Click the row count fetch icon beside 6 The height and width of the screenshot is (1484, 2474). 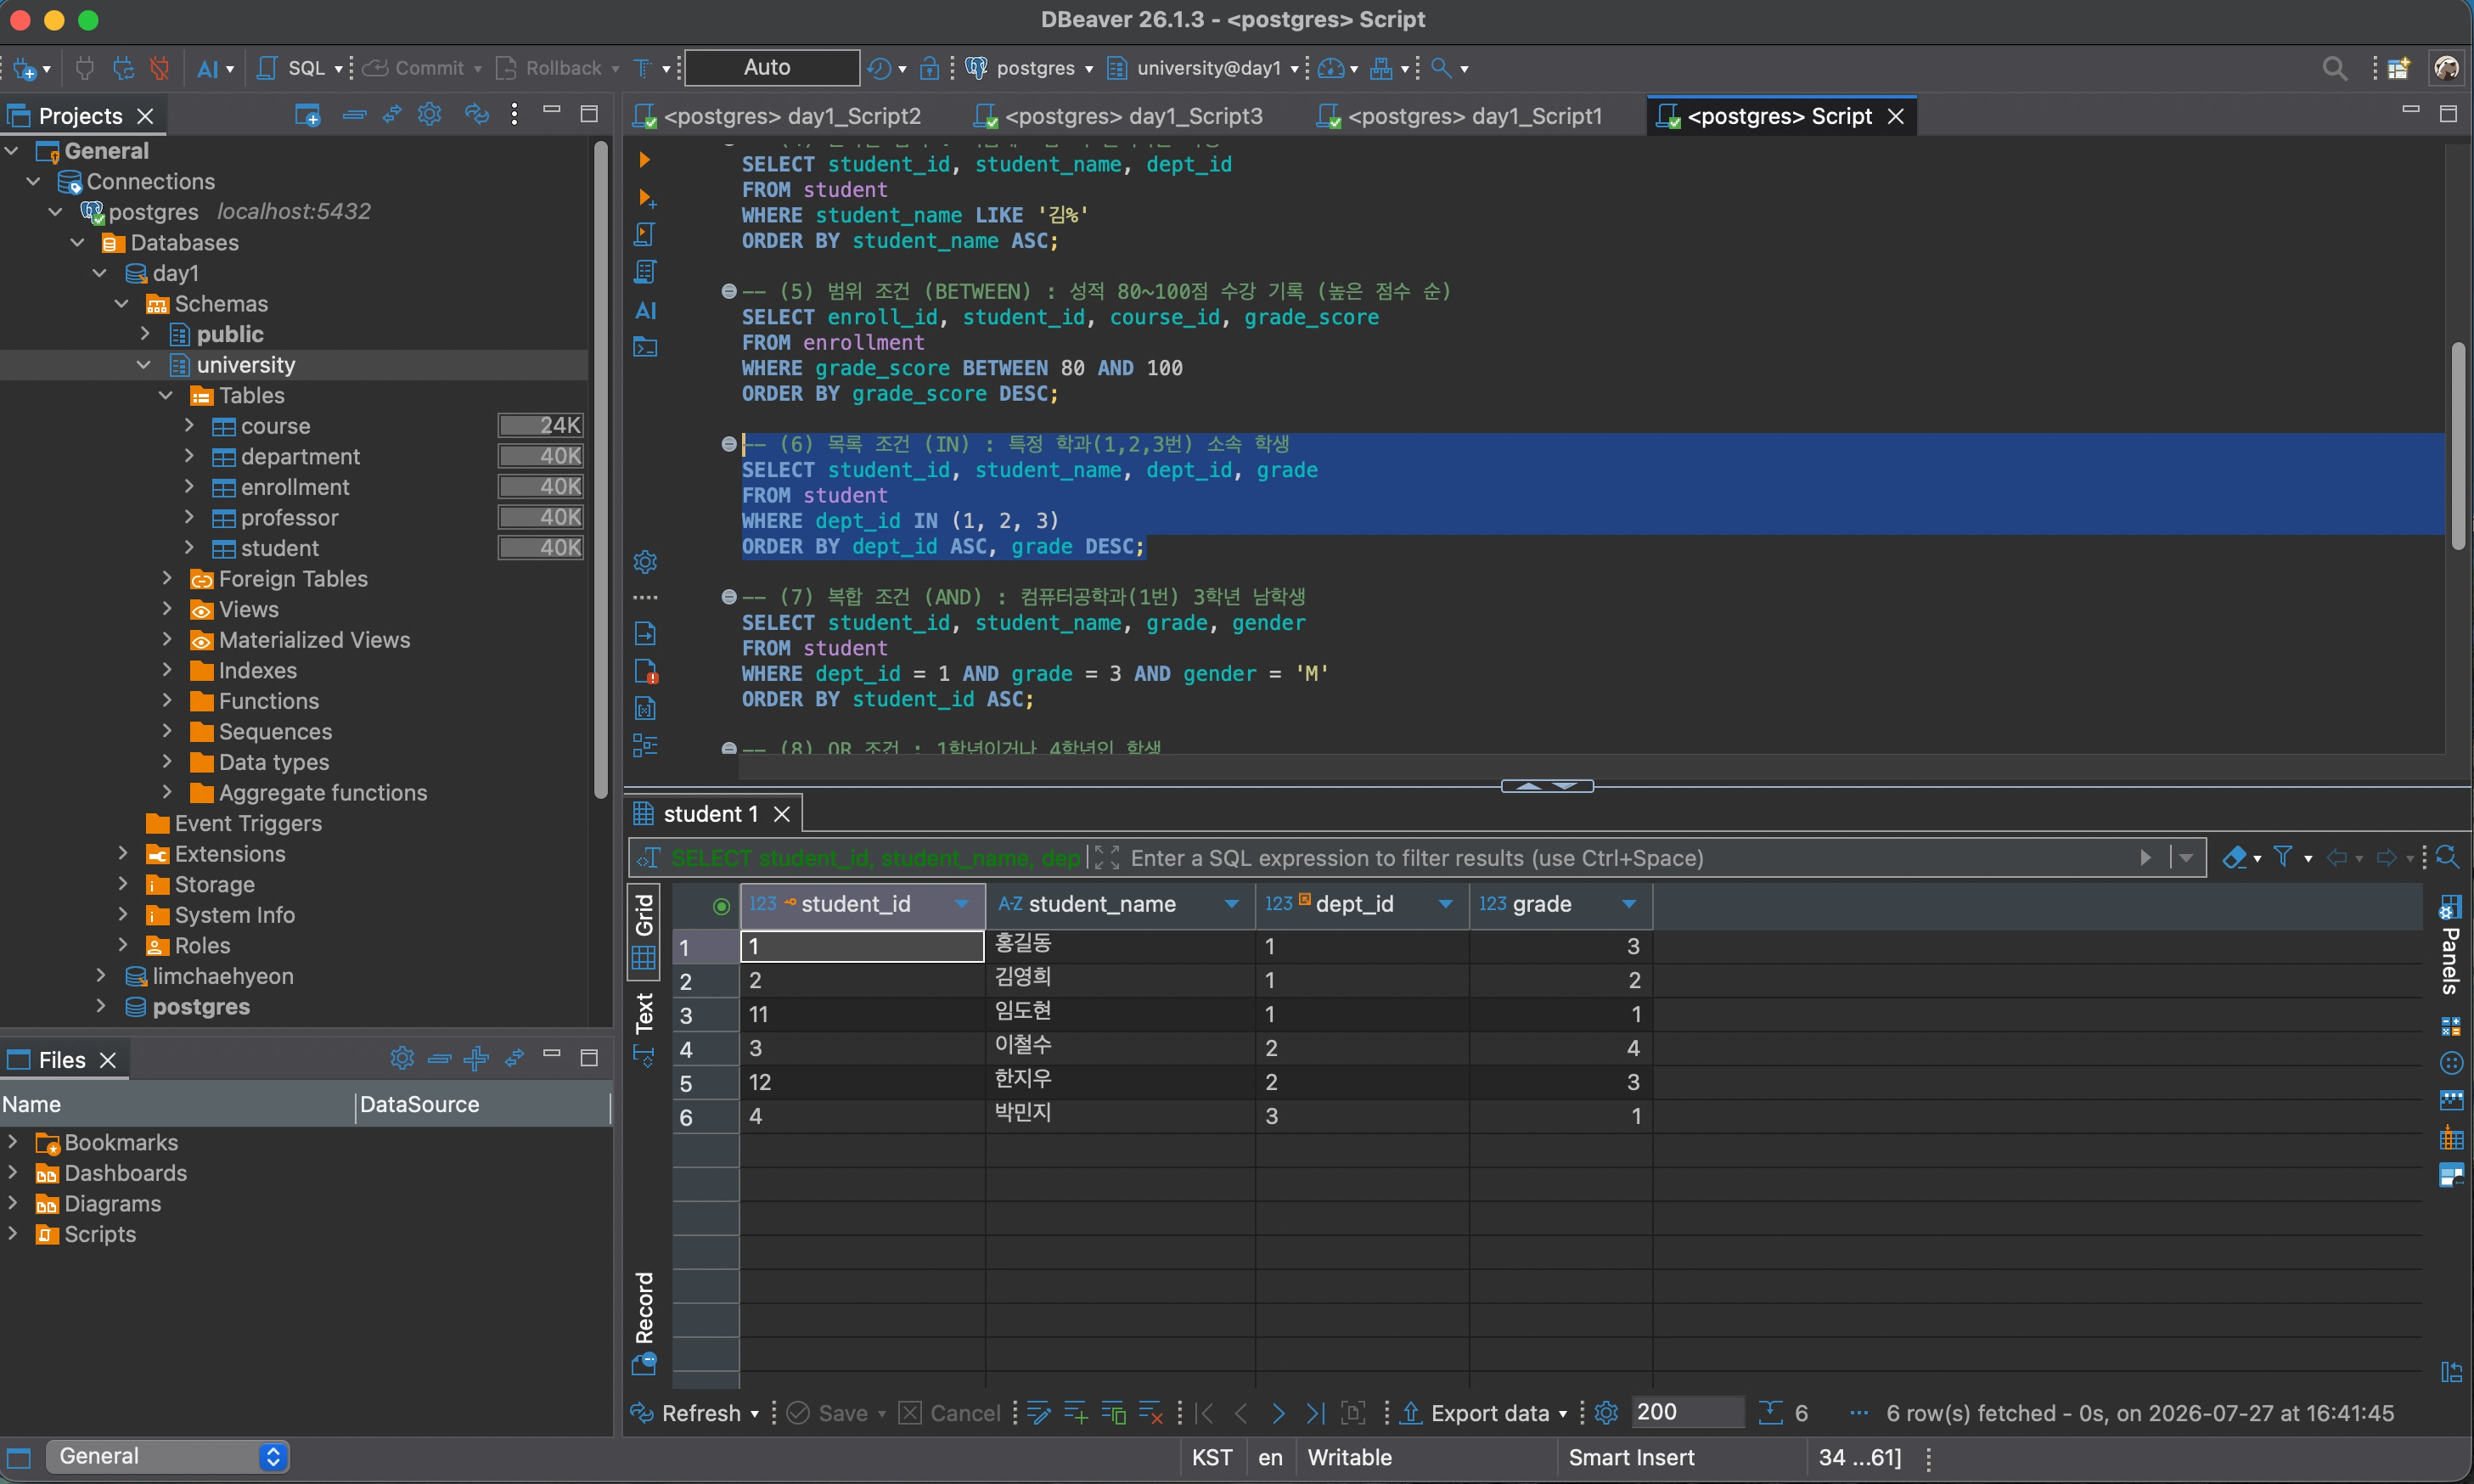tap(1771, 1413)
